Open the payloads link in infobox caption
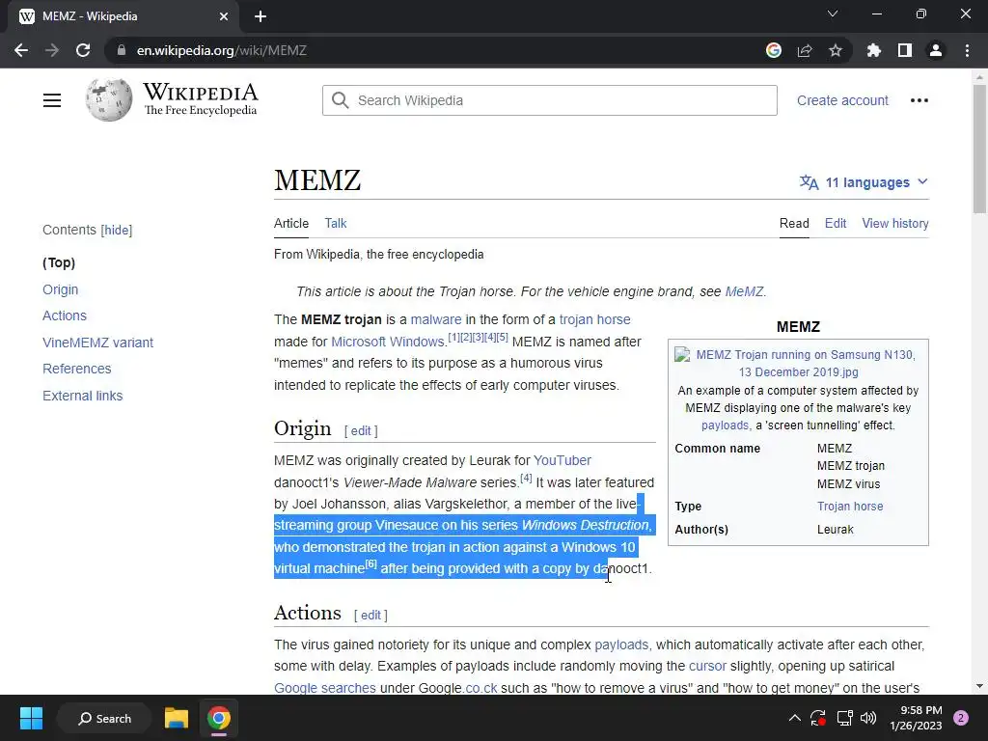Screen dimensions: 988x741 [x=726, y=425]
